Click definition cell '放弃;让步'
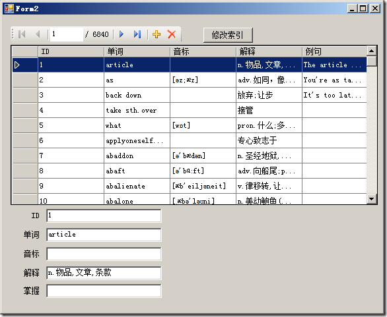 click(269, 95)
